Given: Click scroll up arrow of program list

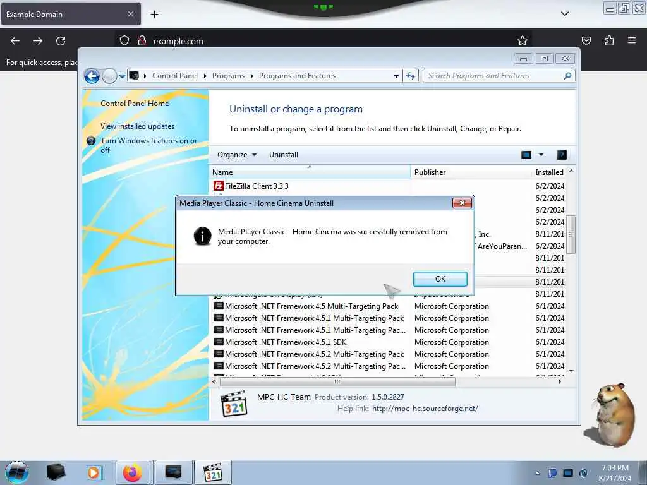Looking at the screenshot, I should pyautogui.click(x=571, y=171).
